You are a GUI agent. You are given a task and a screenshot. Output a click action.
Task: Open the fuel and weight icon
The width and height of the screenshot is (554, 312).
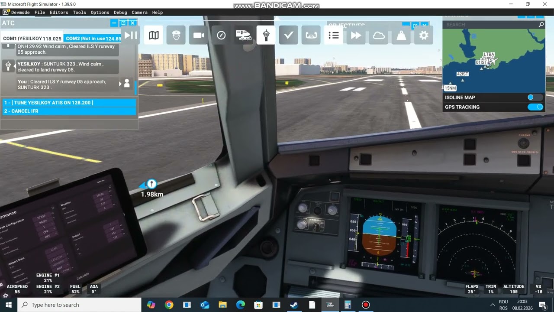click(401, 35)
